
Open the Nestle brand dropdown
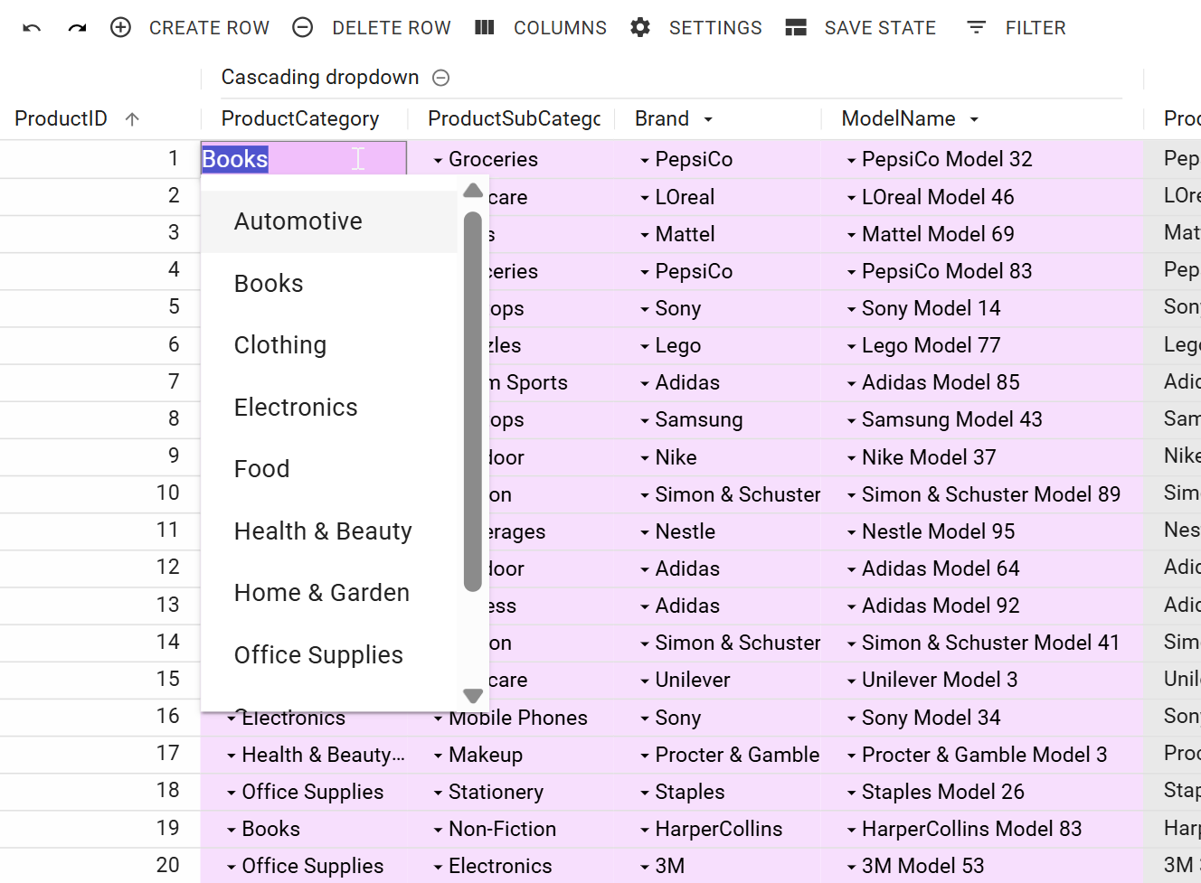645,532
